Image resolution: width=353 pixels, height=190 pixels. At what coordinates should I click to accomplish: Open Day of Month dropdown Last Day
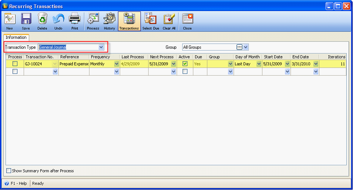click(x=259, y=64)
